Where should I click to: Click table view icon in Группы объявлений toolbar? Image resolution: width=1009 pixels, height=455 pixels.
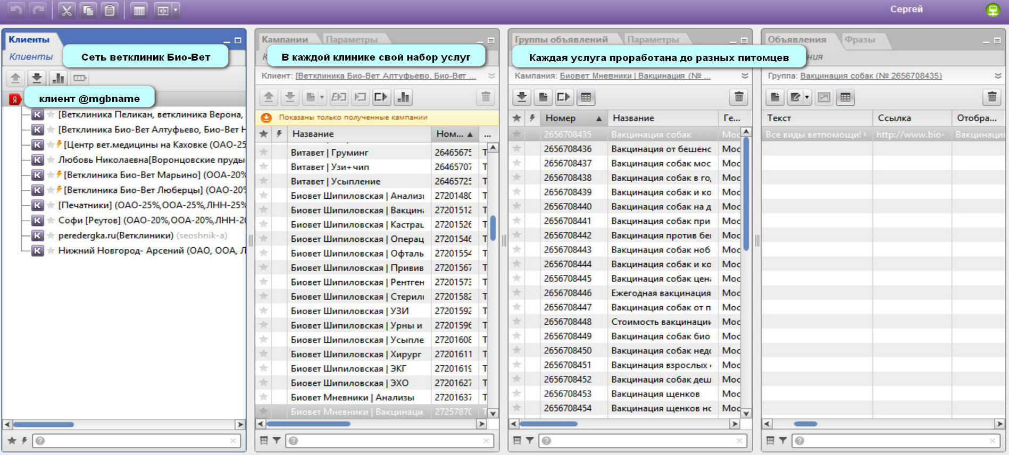586,97
